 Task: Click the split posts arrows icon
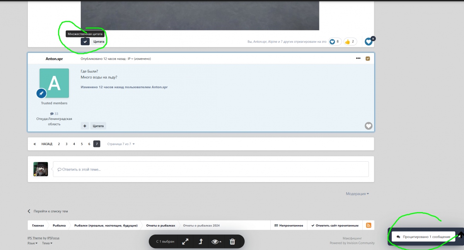pos(186,242)
